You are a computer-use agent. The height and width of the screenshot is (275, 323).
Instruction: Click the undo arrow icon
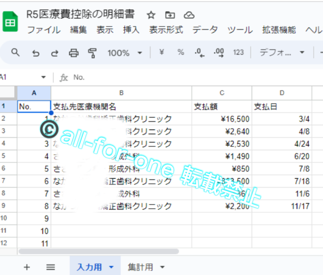click(36, 53)
